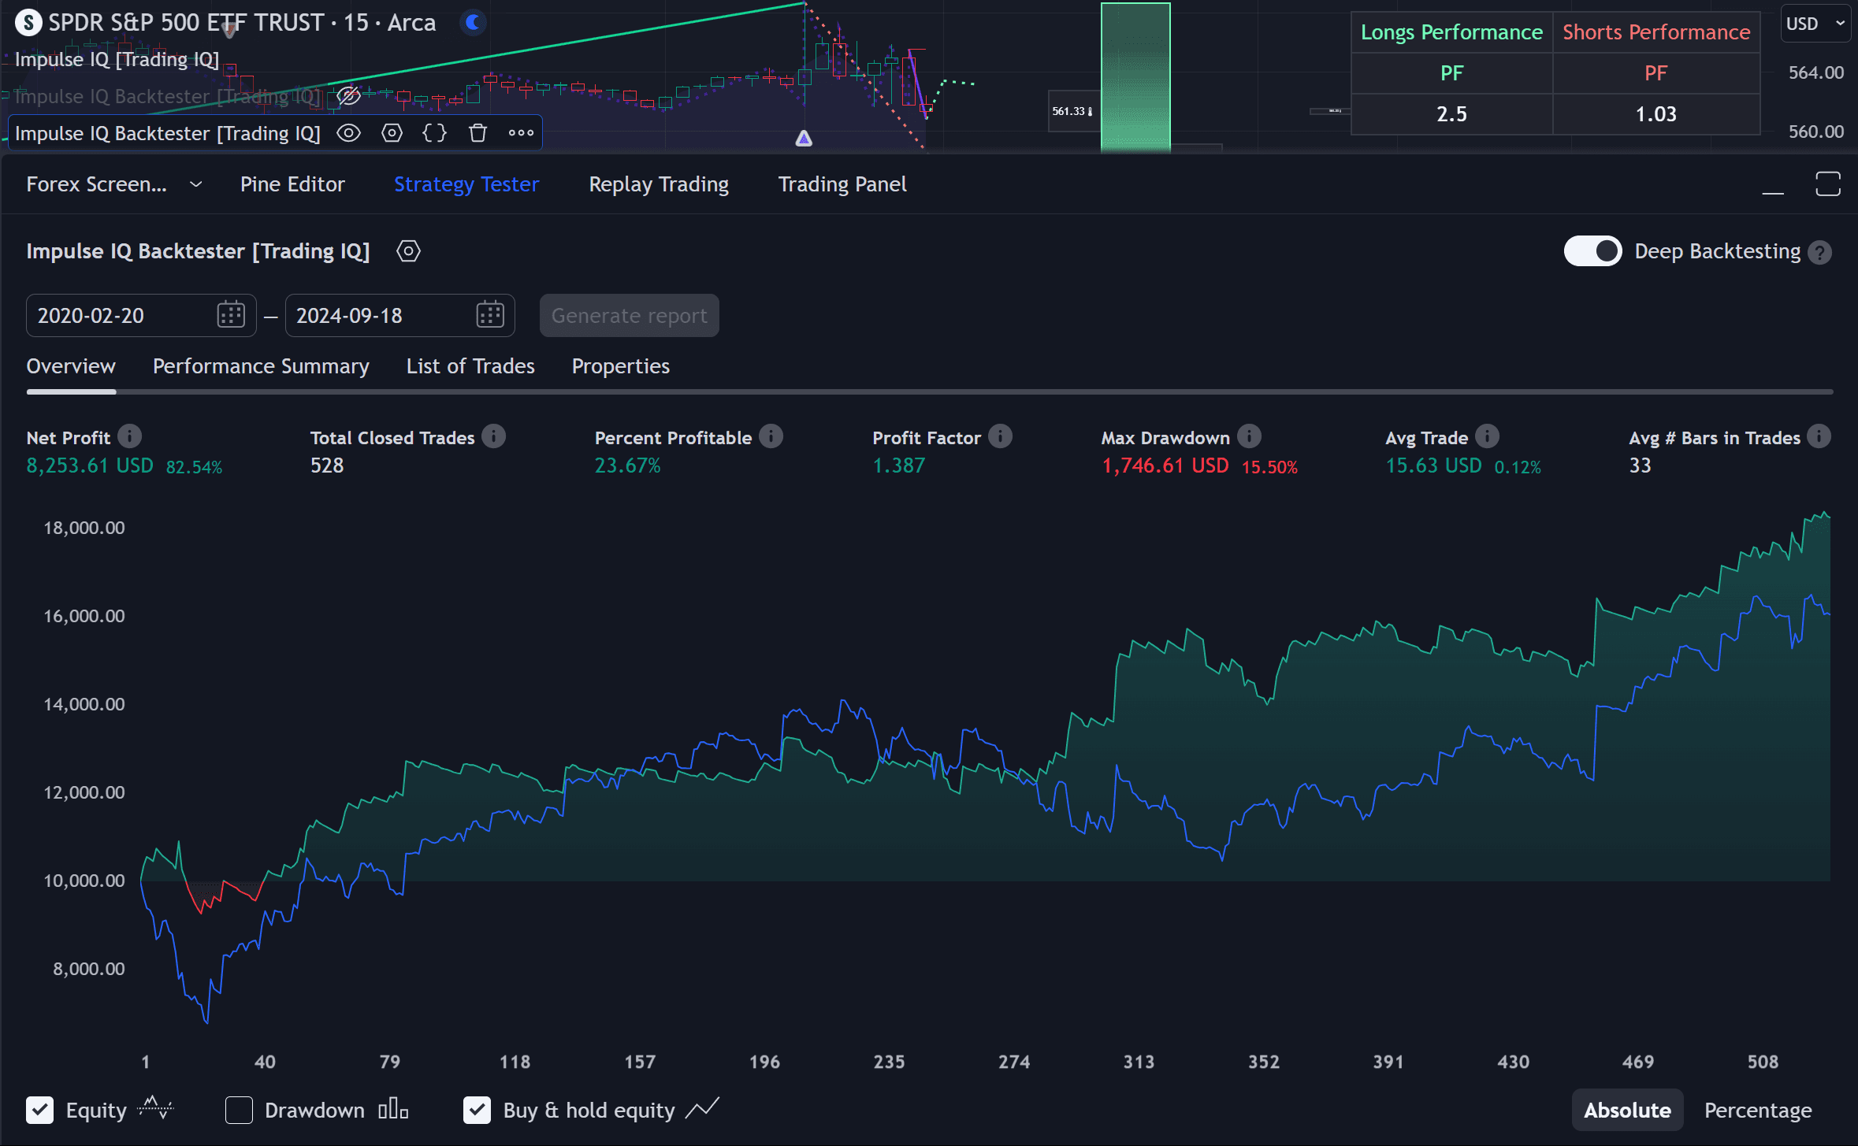
Task: Click the Impulse IQ [Trading IQ] indicator label
Action: 117,60
